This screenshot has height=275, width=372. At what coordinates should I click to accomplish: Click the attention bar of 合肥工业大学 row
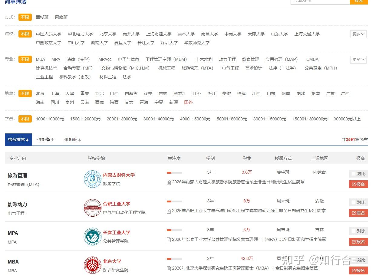[174, 201]
